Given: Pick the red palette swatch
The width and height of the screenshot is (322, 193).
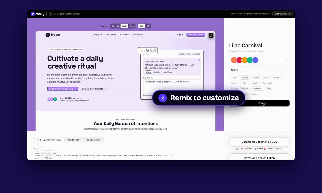Looking at the screenshot, I should pos(239,60).
